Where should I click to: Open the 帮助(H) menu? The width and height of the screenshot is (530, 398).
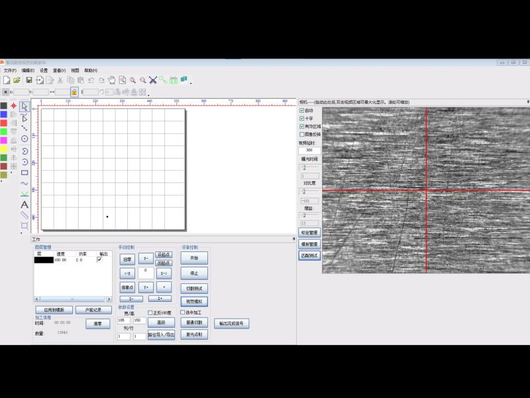tap(91, 70)
